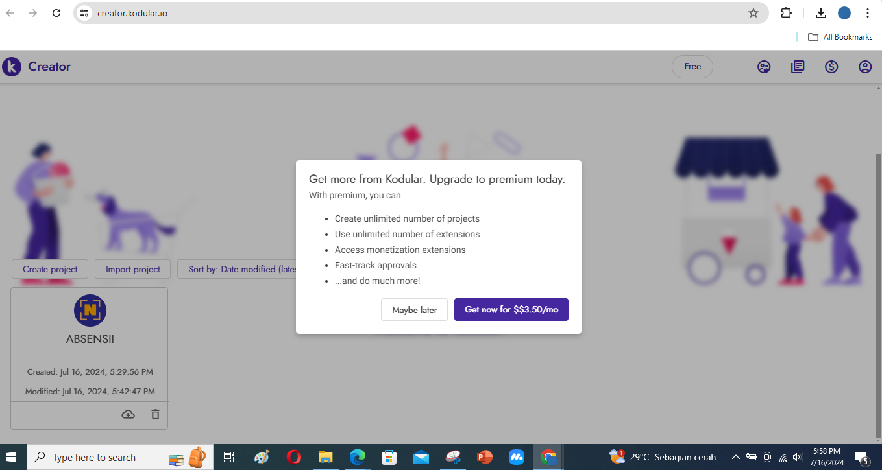Click the Free plan badge button

pyautogui.click(x=692, y=67)
